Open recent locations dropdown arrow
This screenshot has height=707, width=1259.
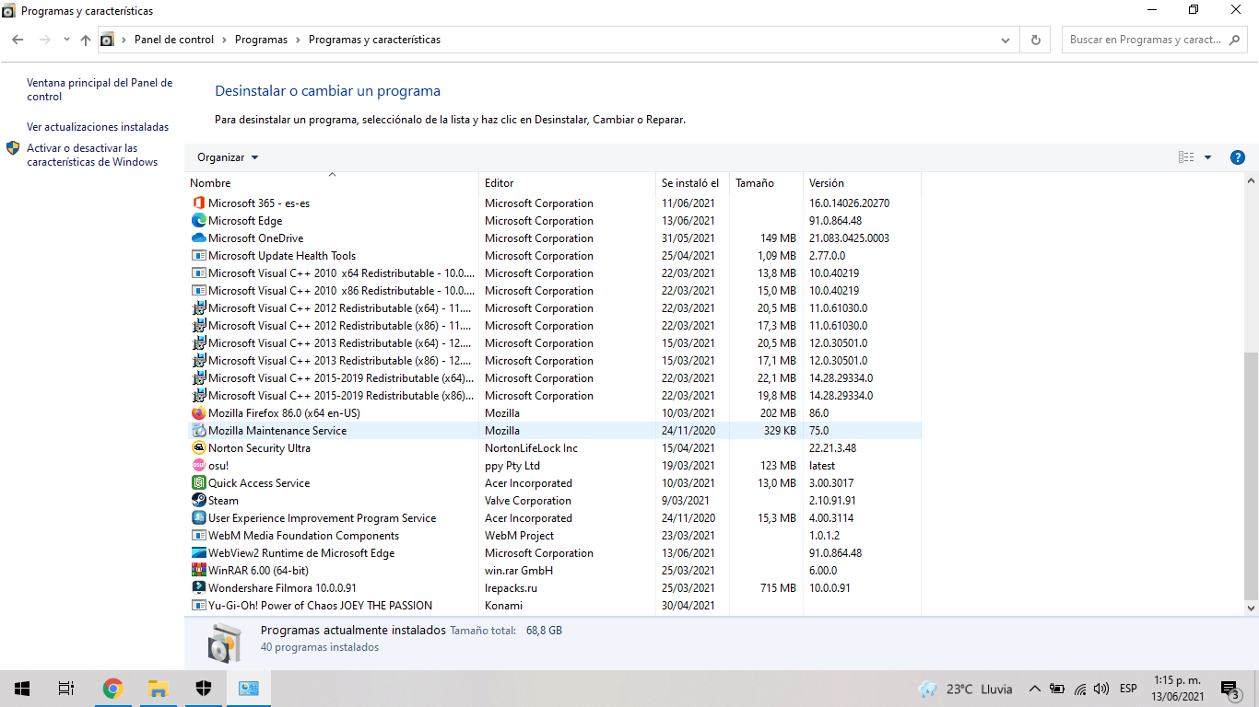click(66, 40)
